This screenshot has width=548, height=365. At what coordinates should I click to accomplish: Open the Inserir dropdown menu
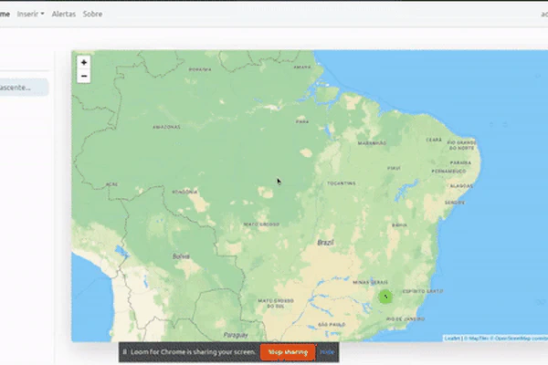(30, 14)
